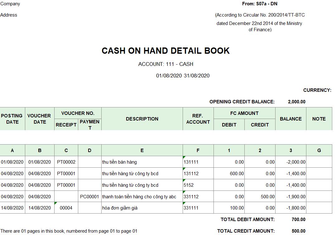The width and height of the screenshot is (336, 237).
Task: Click the NOTE column header
Action: 319,119
